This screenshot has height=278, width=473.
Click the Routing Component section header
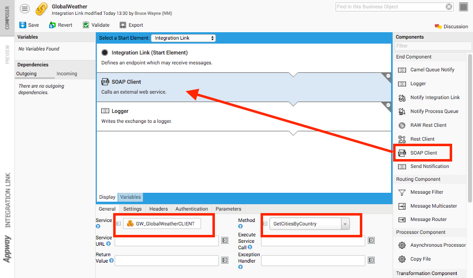tap(430, 179)
